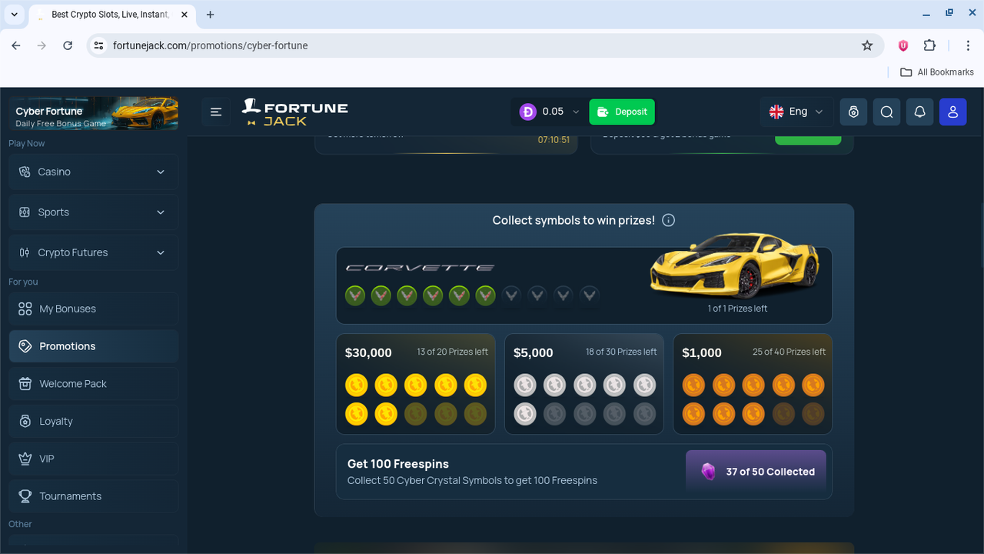Go to Loyalty section
The width and height of the screenshot is (984, 554).
[94, 422]
